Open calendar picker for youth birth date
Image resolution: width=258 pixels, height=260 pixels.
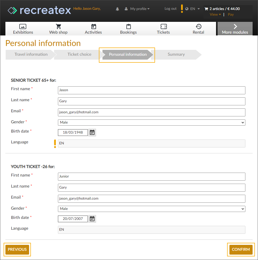point(92,219)
